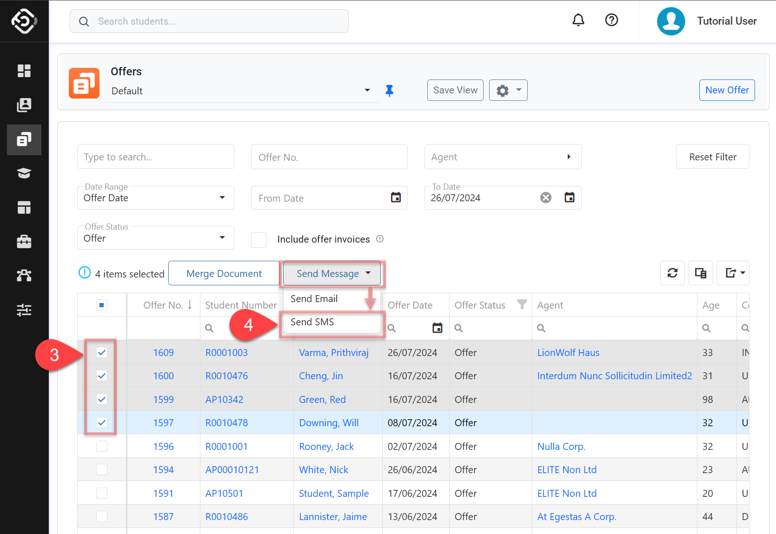Open the people/agents sidebar icon
Image resolution: width=776 pixels, height=534 pixels.
click(x=24, y=276)
